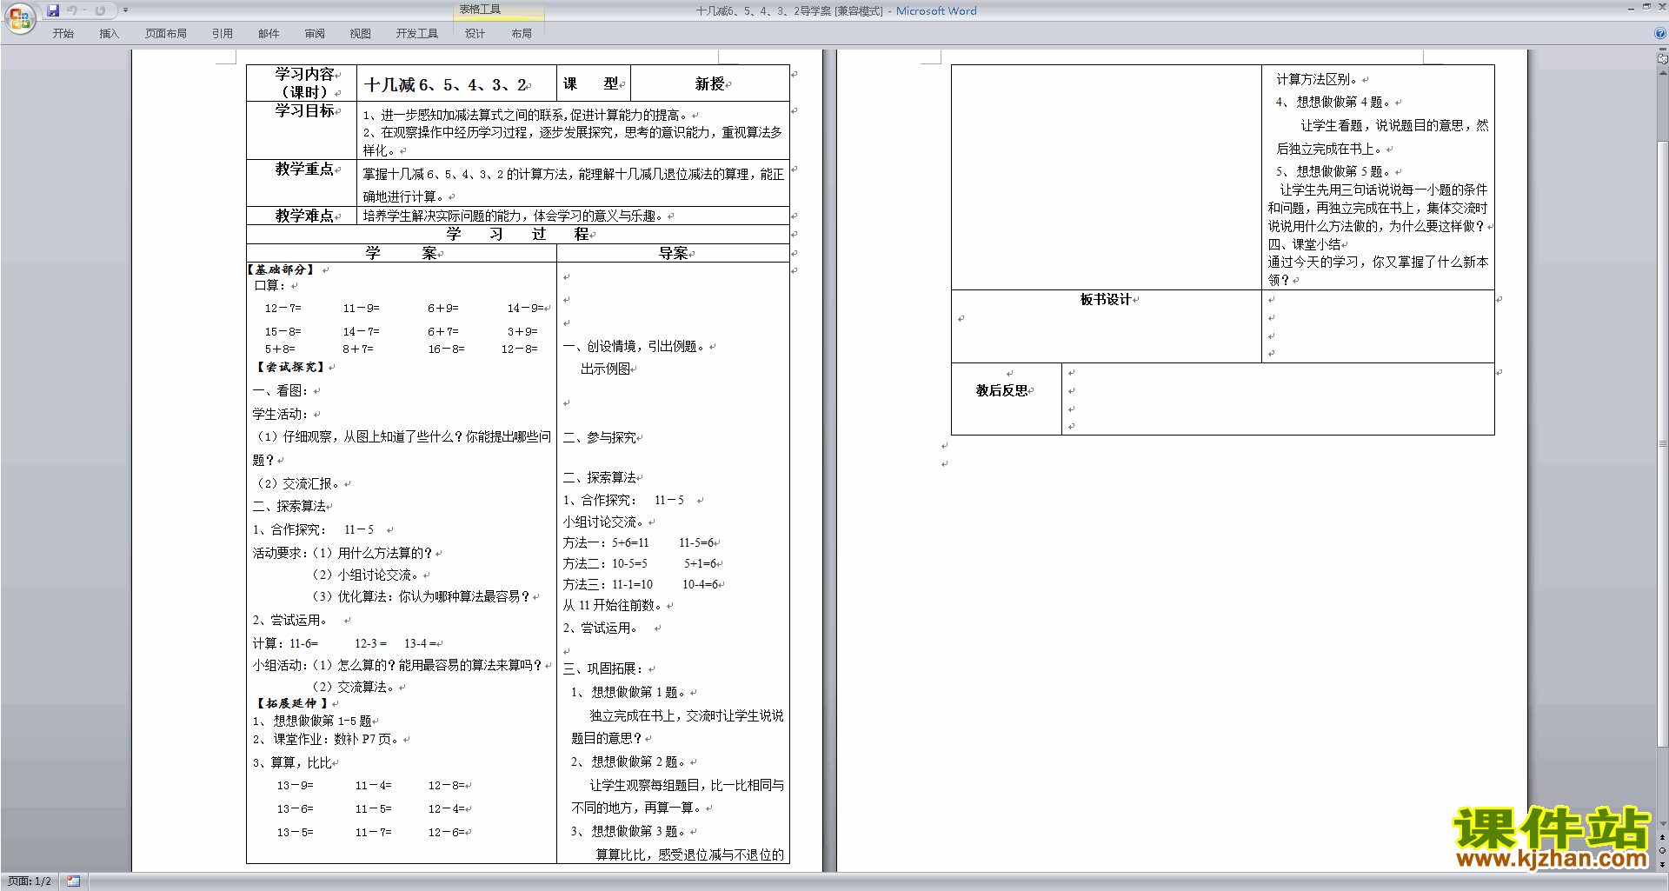Image resolution: width=1669 pixels, height=891 pixels.
Task: Click the heading cell 学习内容（课时）
Action: pos(302,83)
